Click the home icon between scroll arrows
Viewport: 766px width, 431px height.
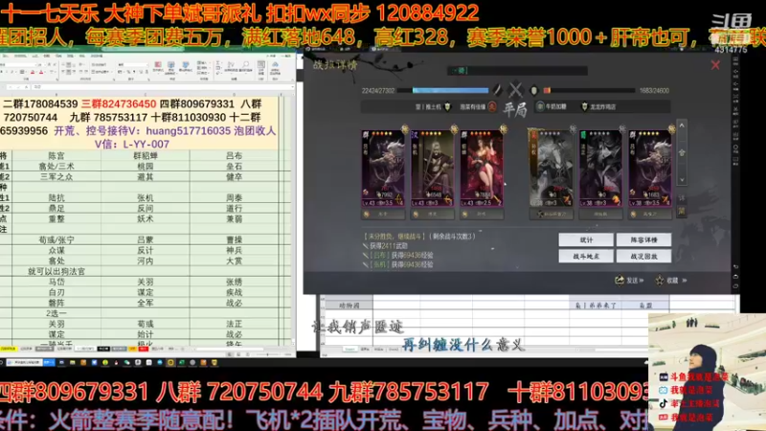pyautogui.click(x=682, y=152)
